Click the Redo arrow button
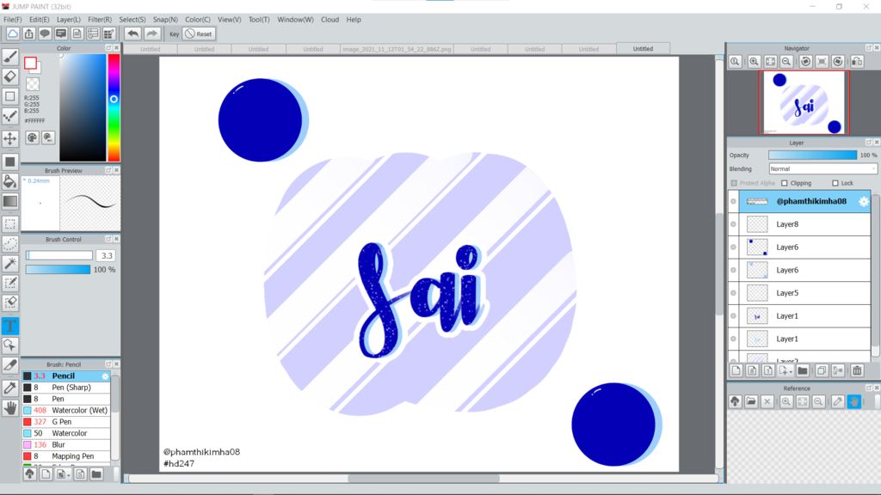 click(x=151, y=34)
